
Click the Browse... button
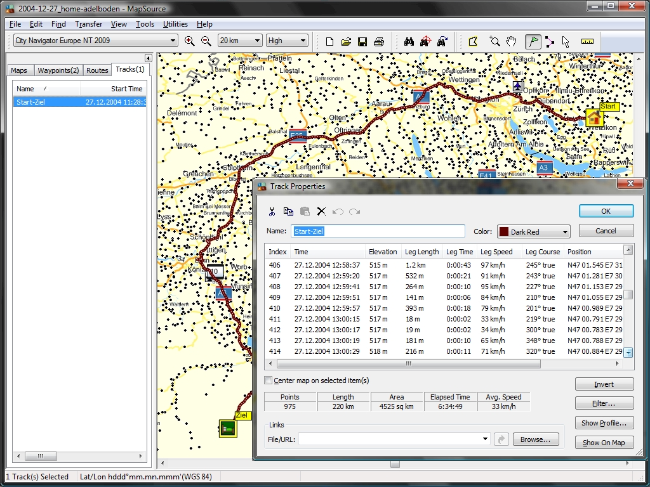pos(536,439)
